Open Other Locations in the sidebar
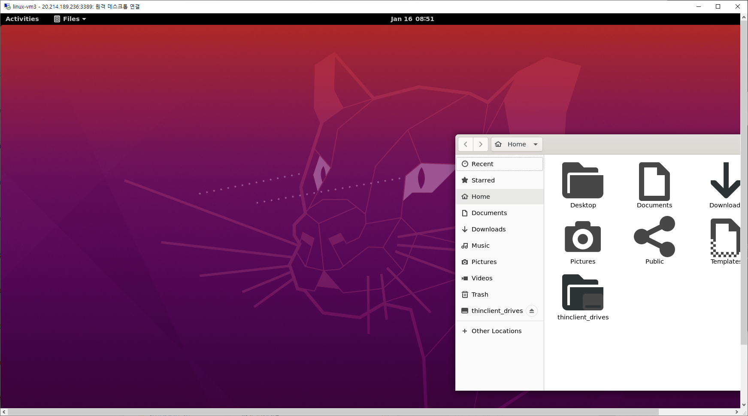 click(x=500, y=331)
